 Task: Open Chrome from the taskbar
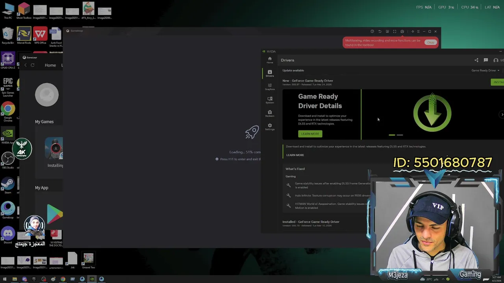click(x=63, y=279)
